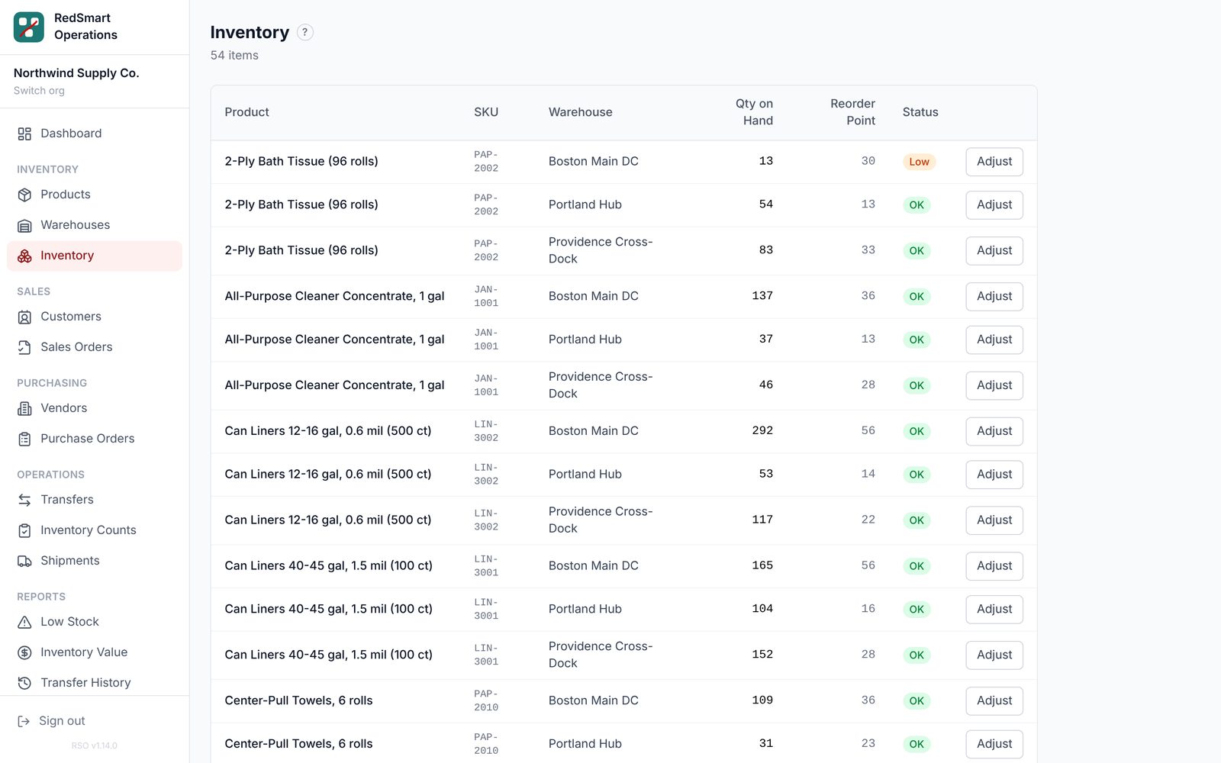Select the 54 items count text
The width and height of the screenshot is (1221, 763).
click(234, 56)
